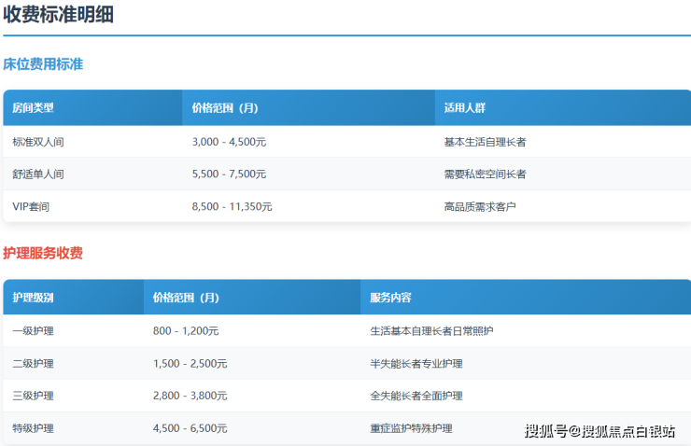Click the 收费标准明细 page title

pos(59,15)
